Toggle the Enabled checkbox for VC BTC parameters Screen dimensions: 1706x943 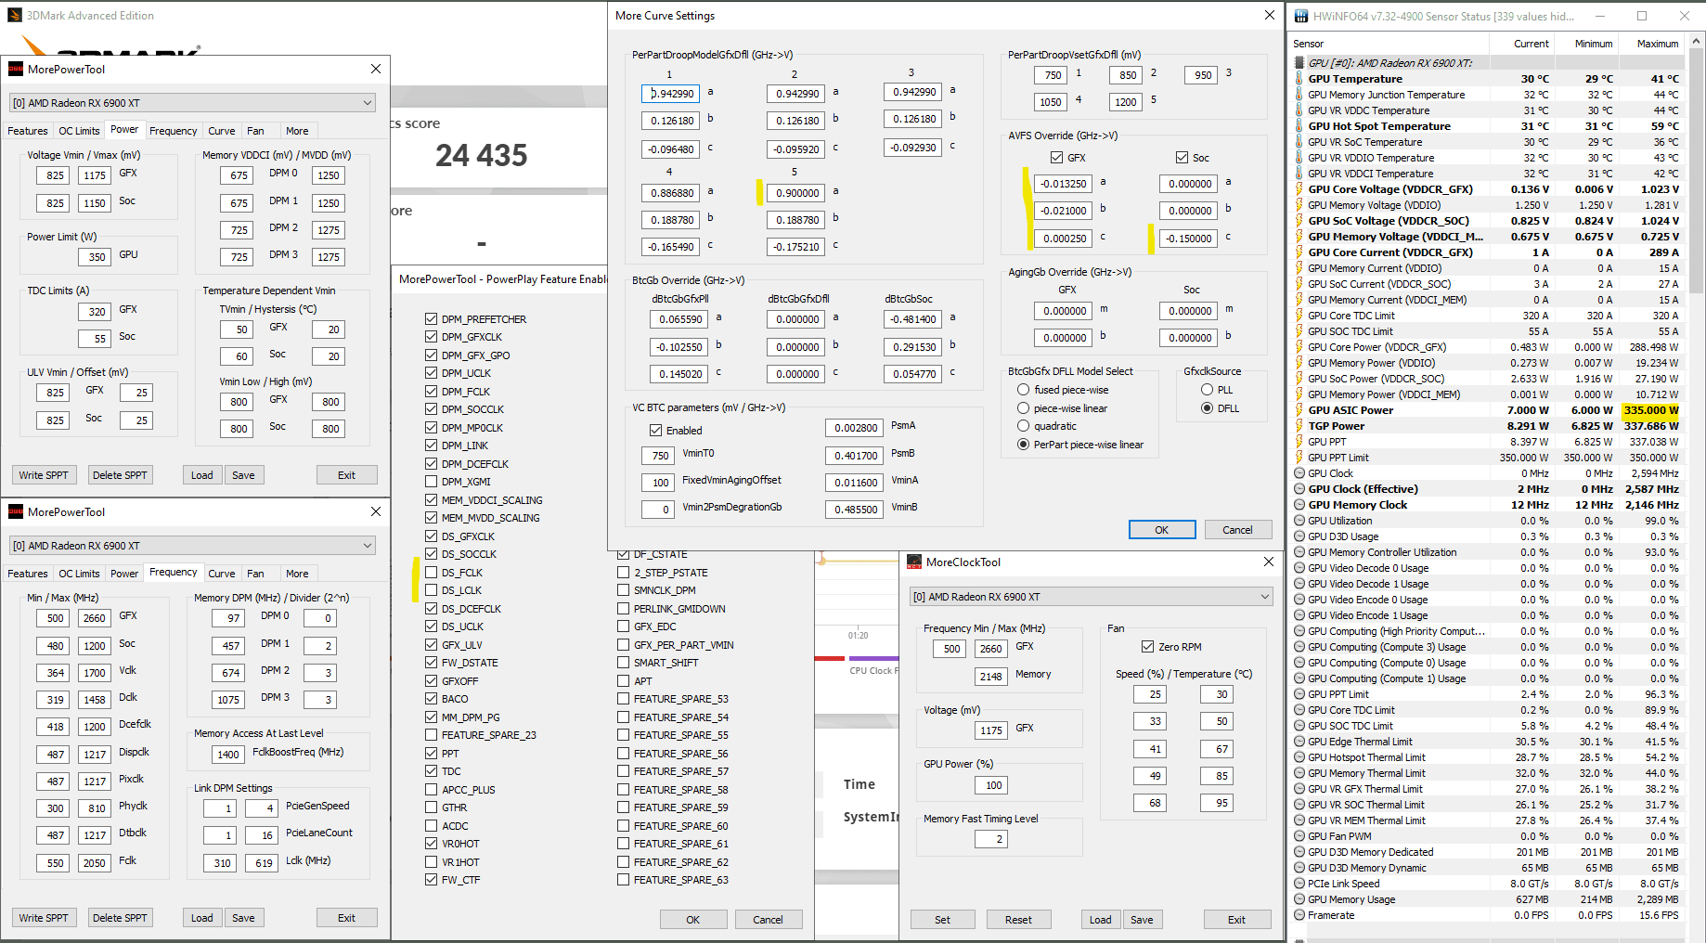click(655, 431)
